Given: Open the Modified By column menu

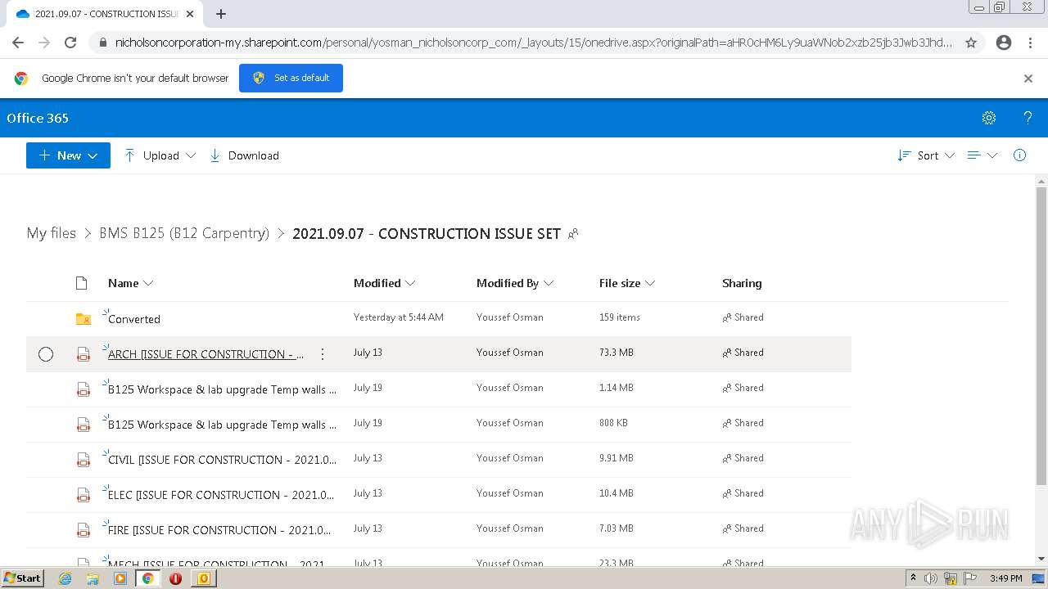Looking at the screenshot, I should 515,283.
